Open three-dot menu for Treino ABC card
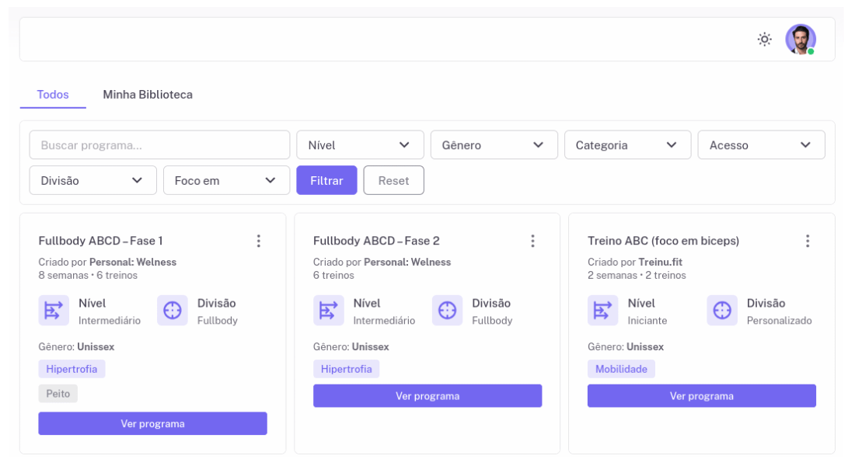 808,241
